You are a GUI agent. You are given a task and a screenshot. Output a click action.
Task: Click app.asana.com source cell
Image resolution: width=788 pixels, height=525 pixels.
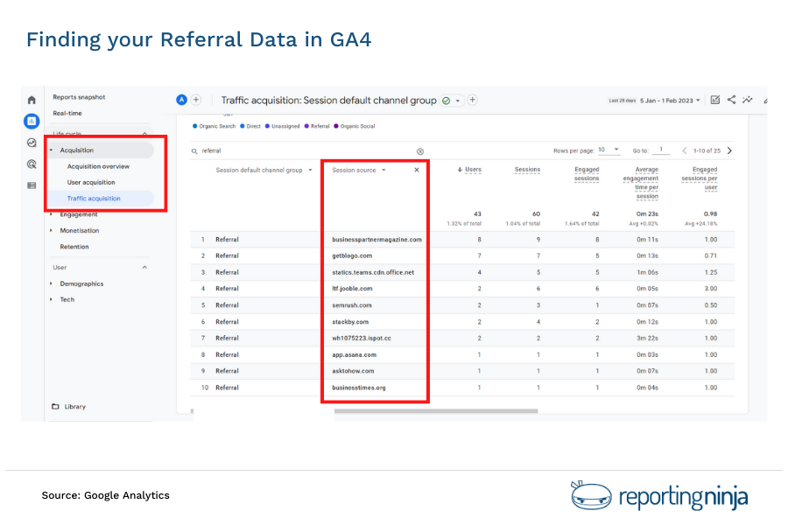[x=354, y=354]
